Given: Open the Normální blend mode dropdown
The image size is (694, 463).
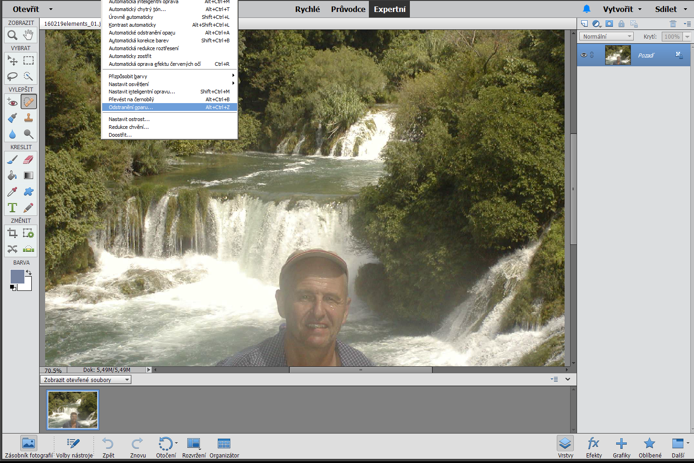Looking at the screenshot, I should (606, 36).
